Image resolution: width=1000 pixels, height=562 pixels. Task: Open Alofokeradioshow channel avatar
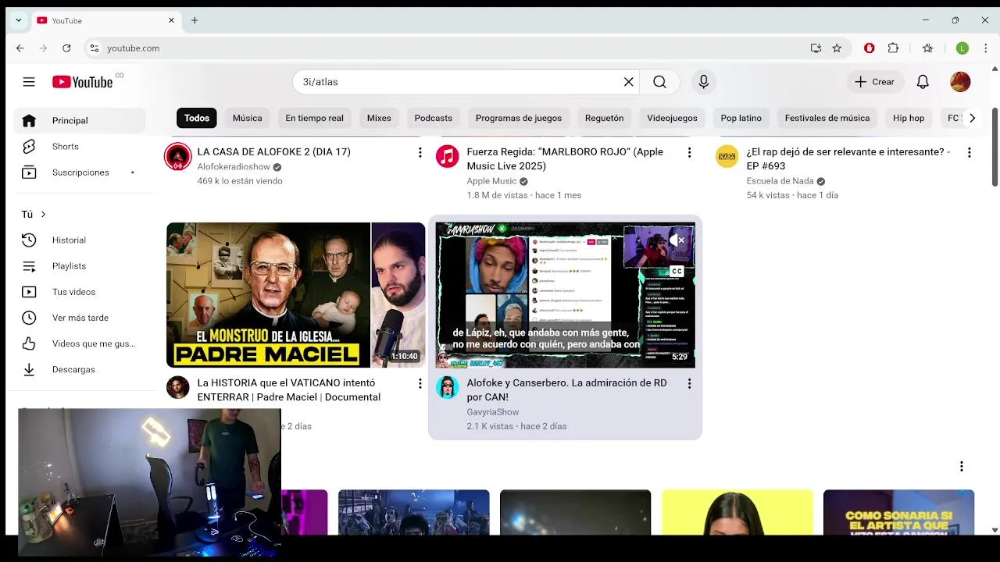pyautogui.click(x=178, y=157)
